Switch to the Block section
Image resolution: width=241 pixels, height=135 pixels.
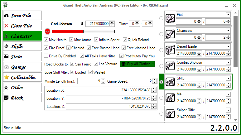(22, 98)
